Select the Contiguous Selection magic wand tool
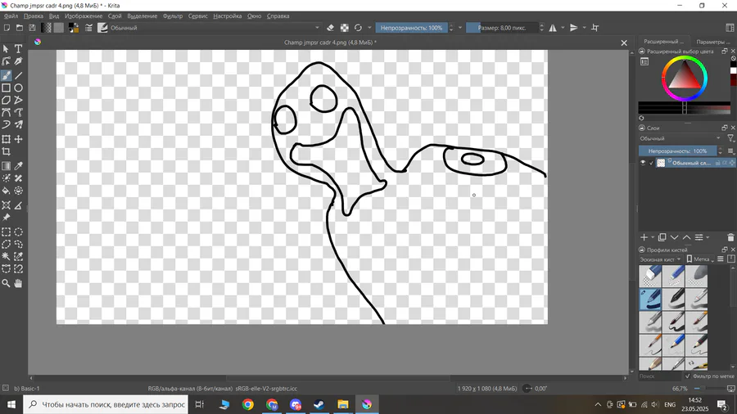 pyautogui.click(x=6, y=257)
